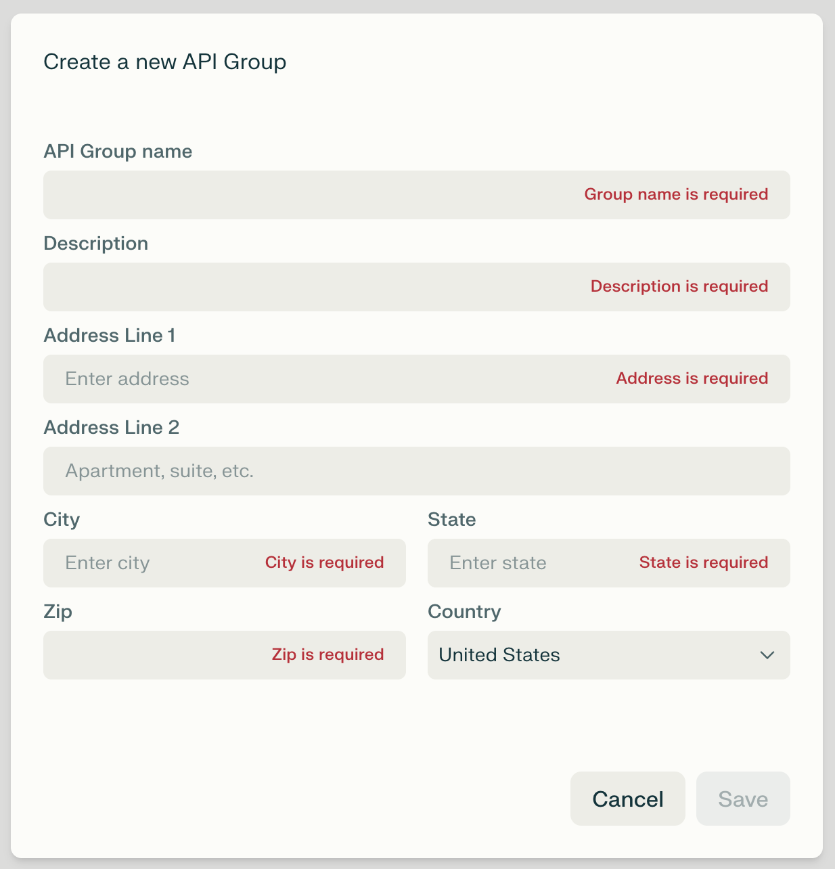Viewport: 835px width, 869px height.
Task: Click the 'Description is required' error message
Action: 679,287
